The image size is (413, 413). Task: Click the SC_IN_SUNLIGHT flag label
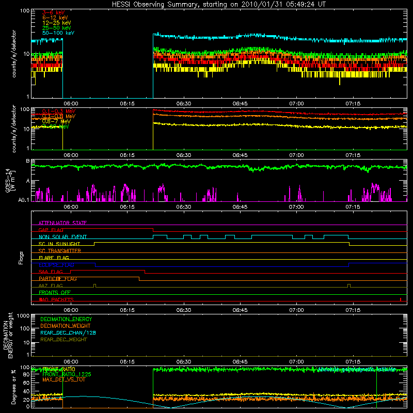pyautogui.click(x=59, y=244)
